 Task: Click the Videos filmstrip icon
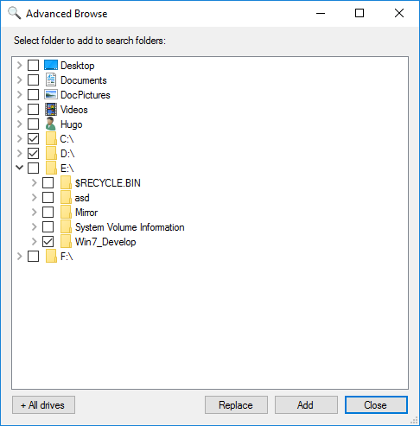click(51, 110)
